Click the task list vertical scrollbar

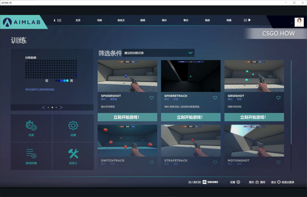[x=291, y=115]
